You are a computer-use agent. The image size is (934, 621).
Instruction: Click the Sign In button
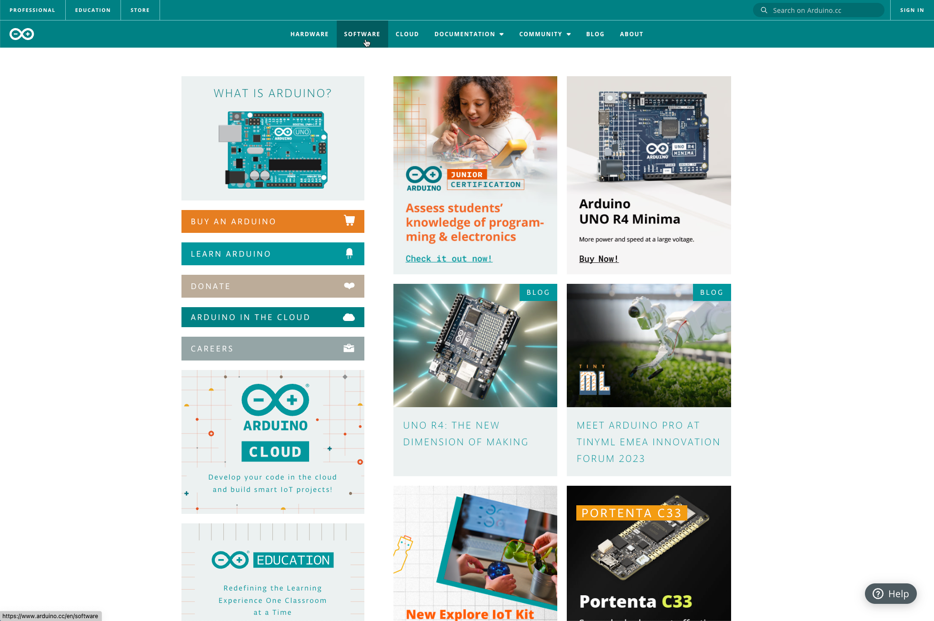click(x=912, y=10)
